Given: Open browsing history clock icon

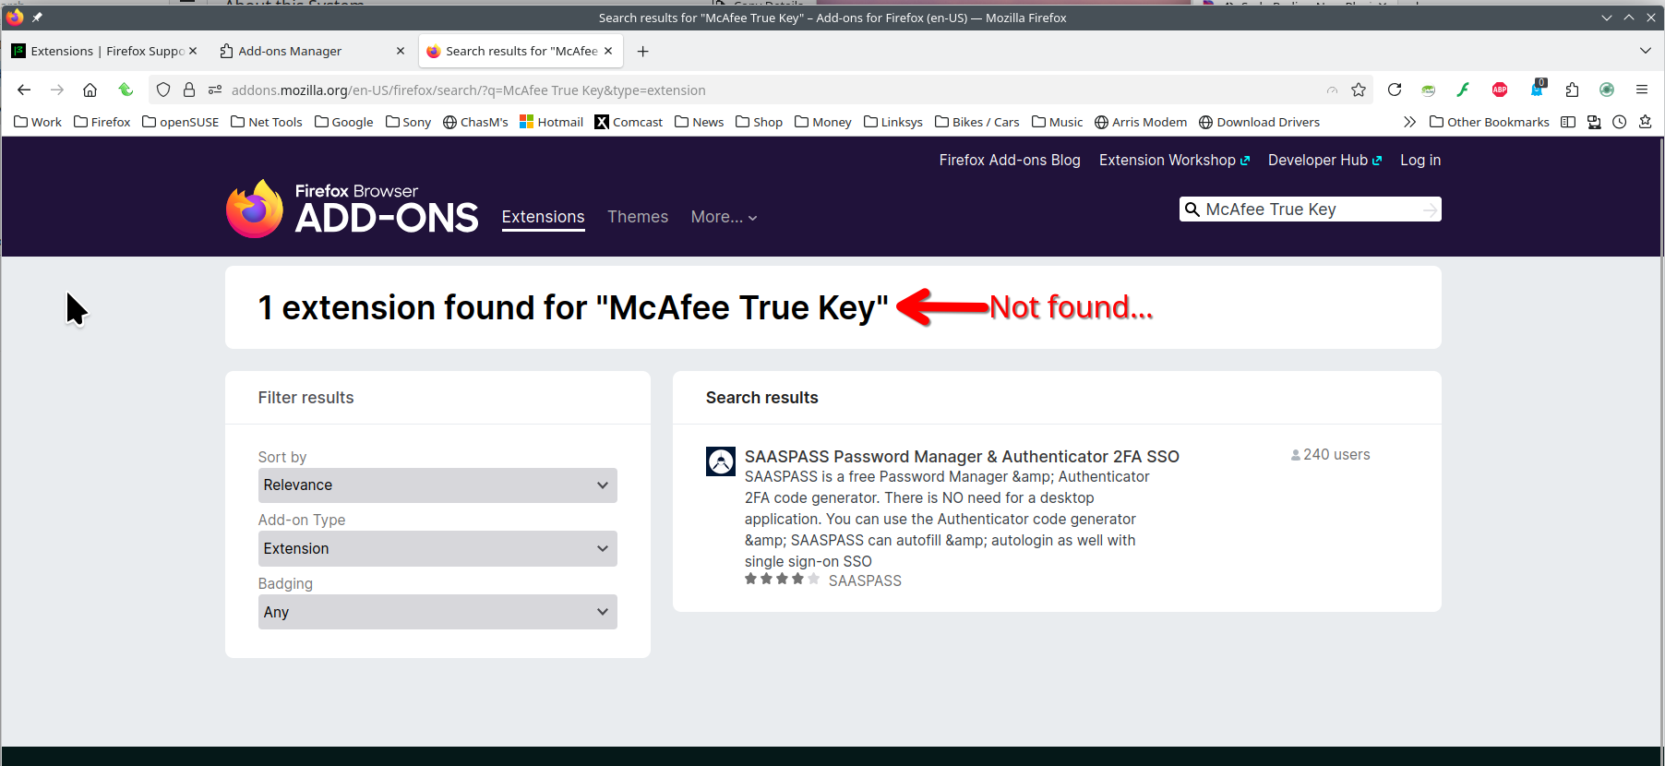Looking at the screenshot, I should pos(1620,122).
